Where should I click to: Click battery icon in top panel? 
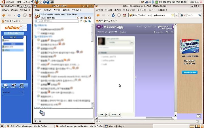click(x=156, y=2)
